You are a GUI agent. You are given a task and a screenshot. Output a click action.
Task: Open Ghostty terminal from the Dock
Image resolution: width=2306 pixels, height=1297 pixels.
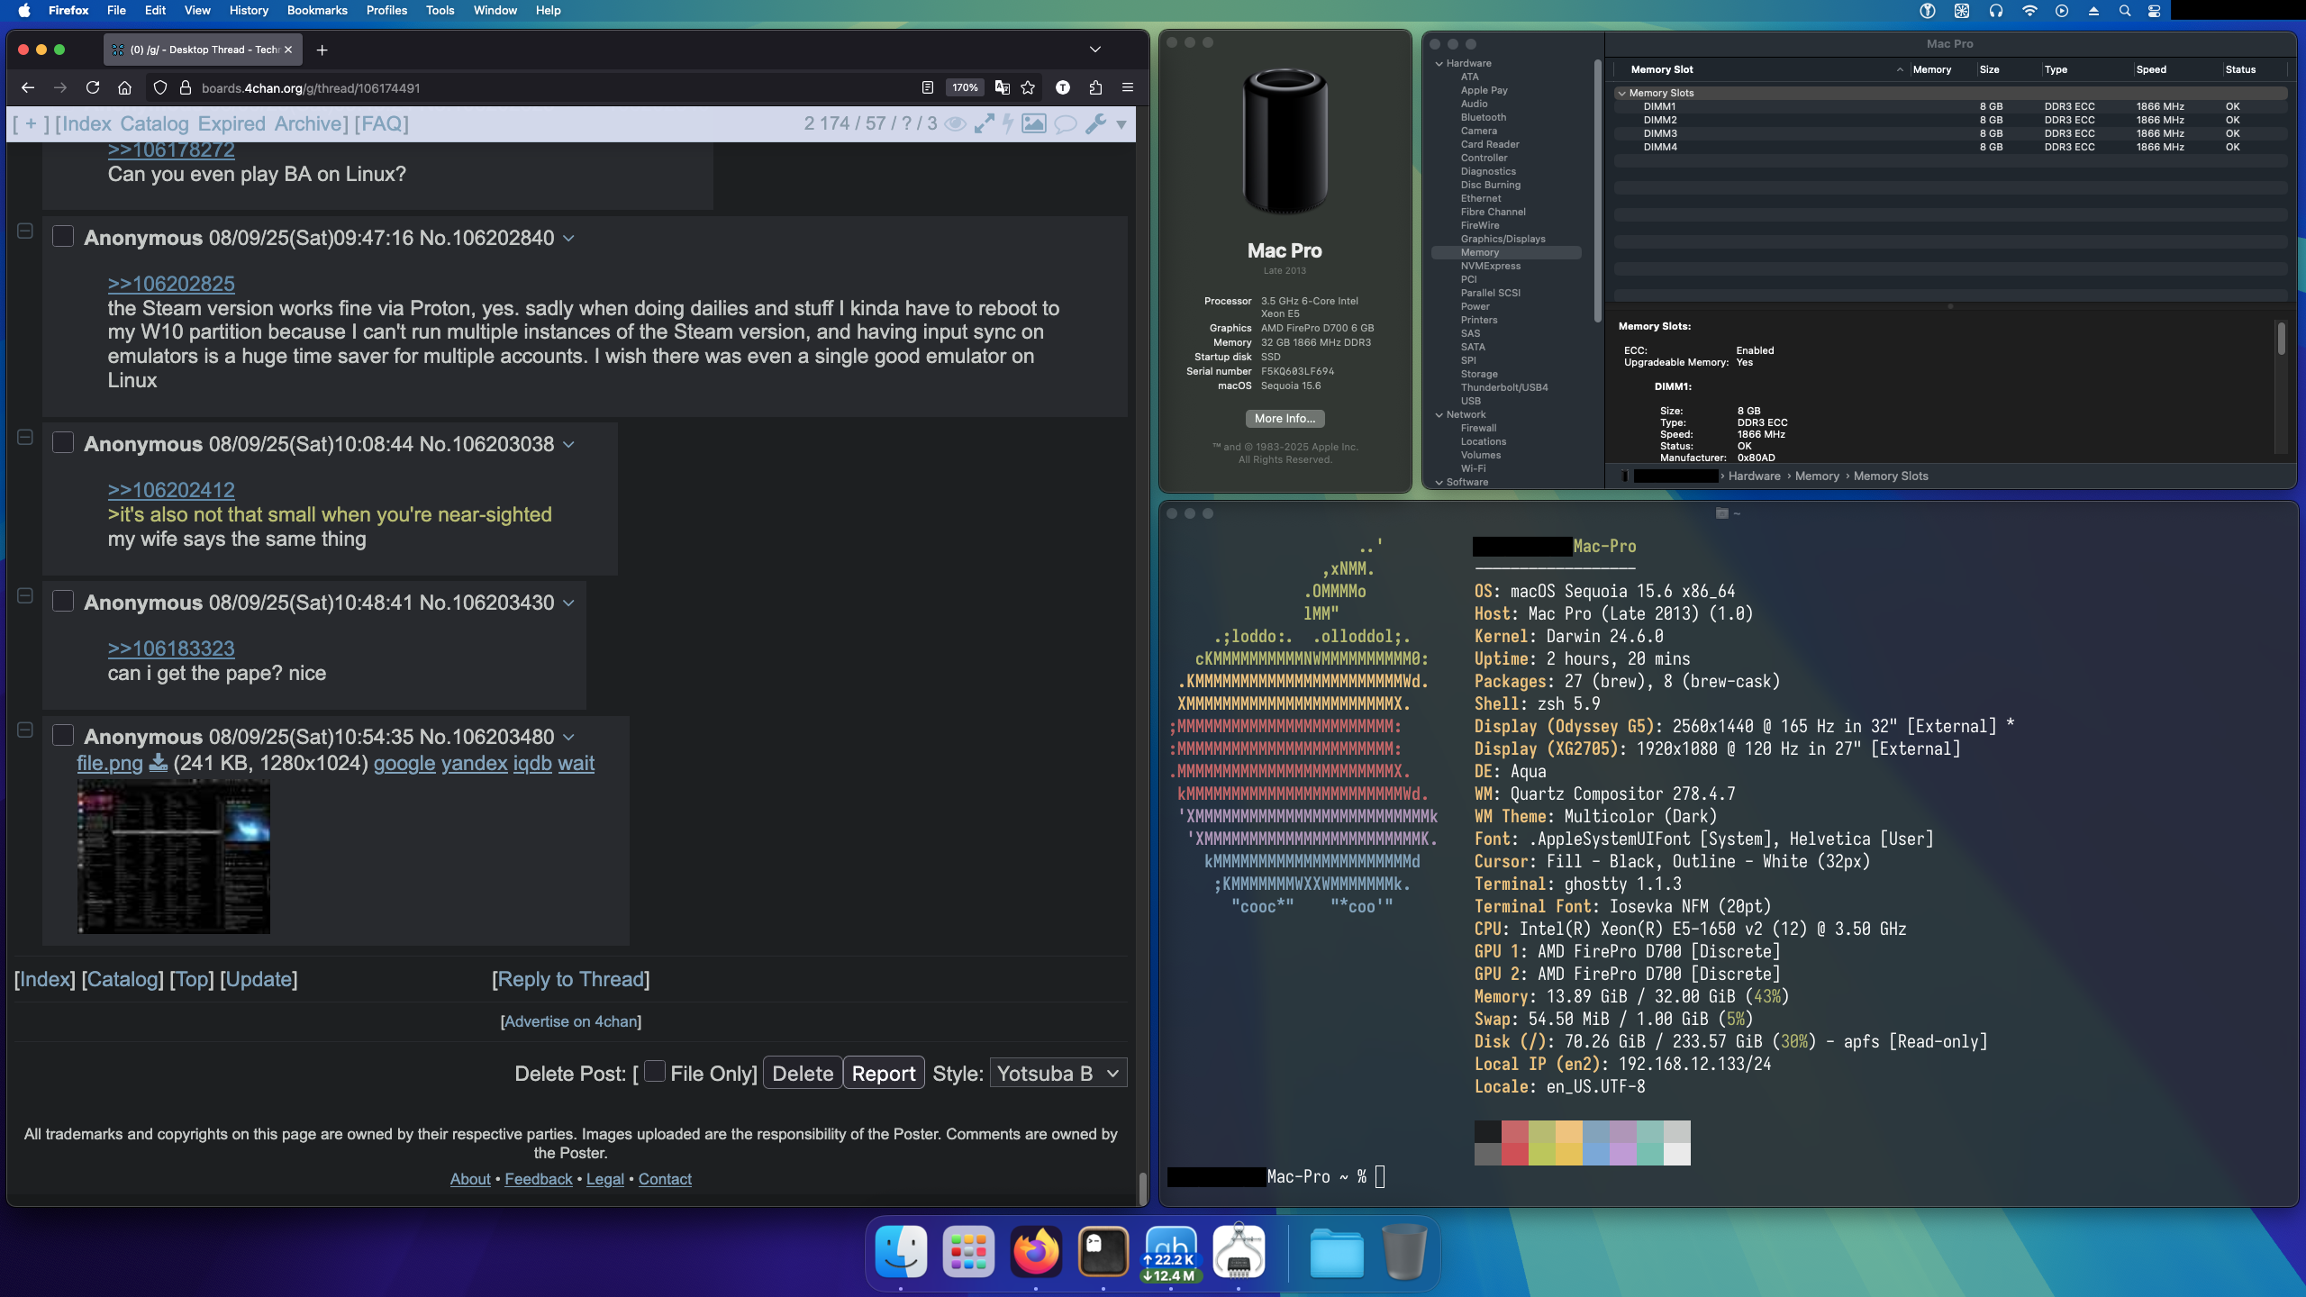1103,1252
